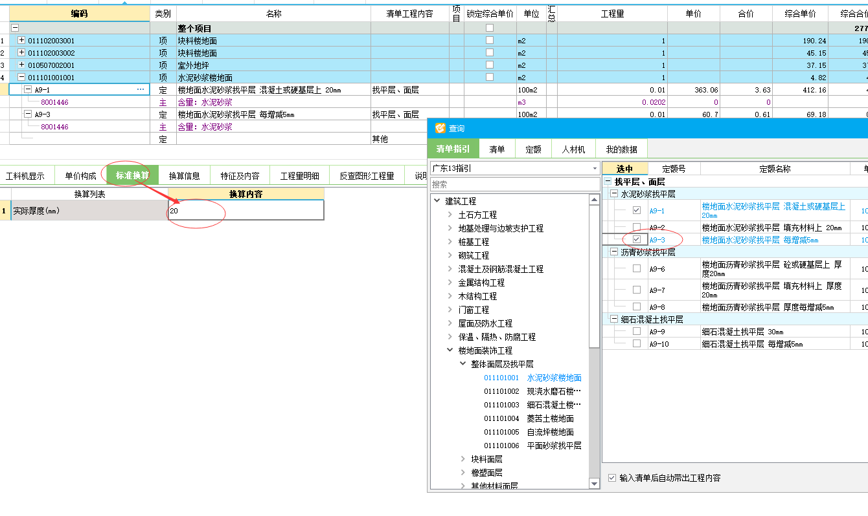Click the 查询 dialog title icon
The height and width of the screenshot is (516, 868).
[440, 129]
